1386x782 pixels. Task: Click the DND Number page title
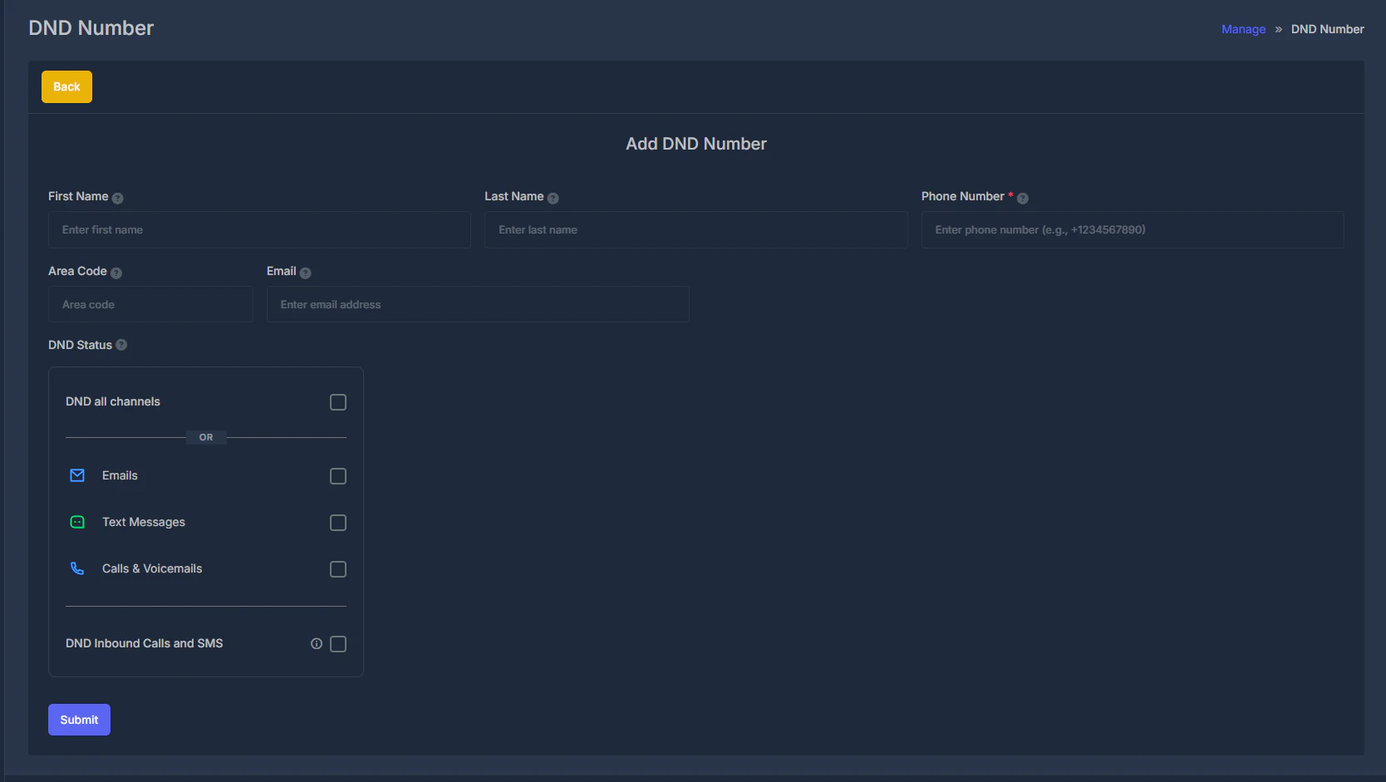coord(91,27)
